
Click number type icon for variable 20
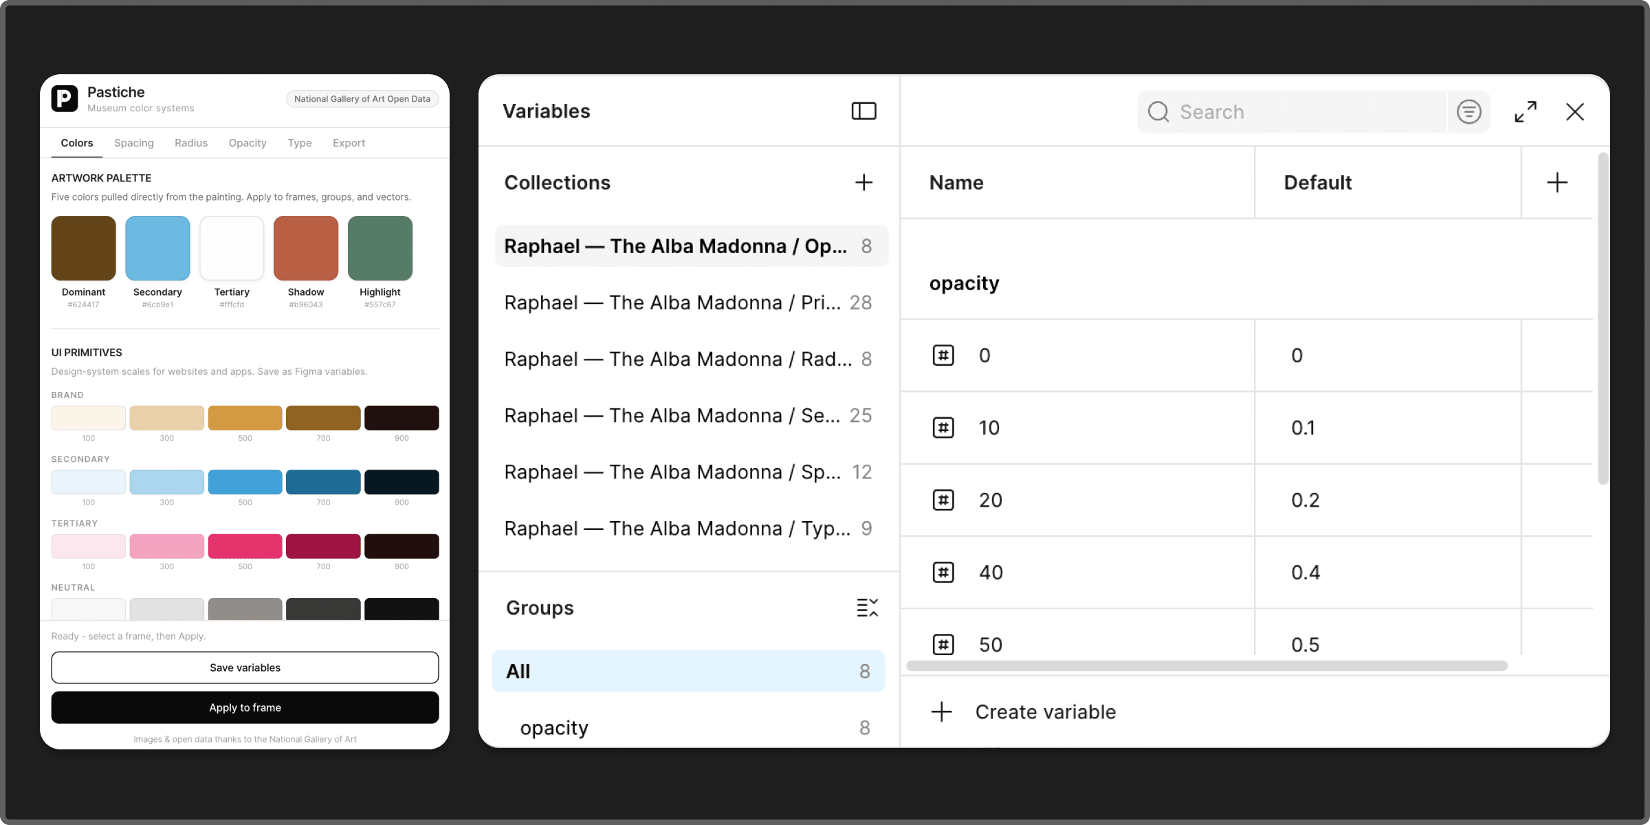(x=943, y=500)
